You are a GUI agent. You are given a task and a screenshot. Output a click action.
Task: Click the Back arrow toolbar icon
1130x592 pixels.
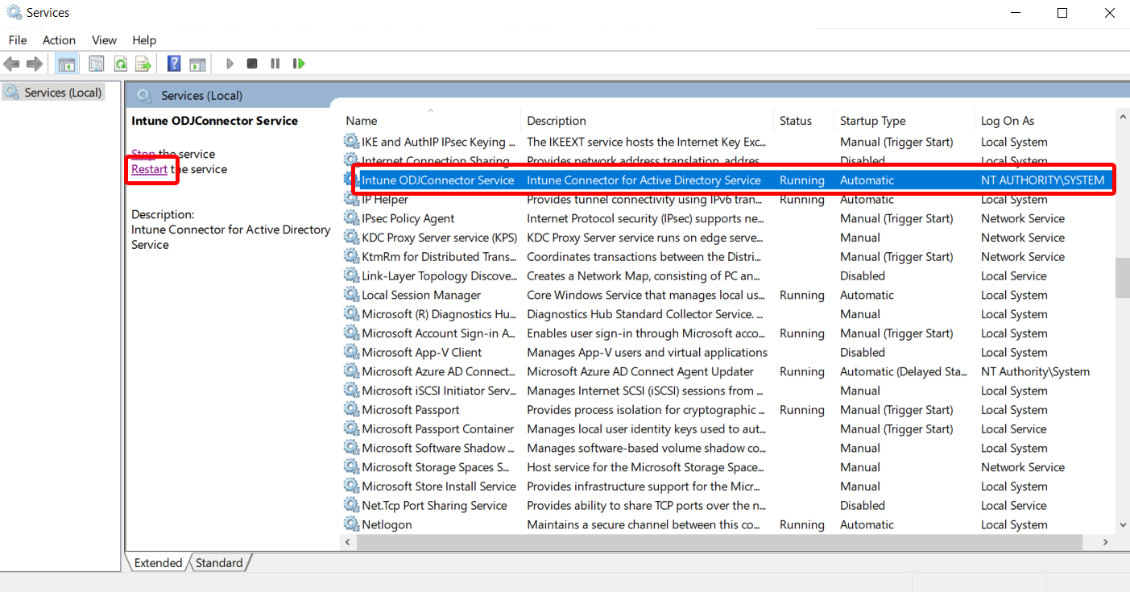coord(11,64)
